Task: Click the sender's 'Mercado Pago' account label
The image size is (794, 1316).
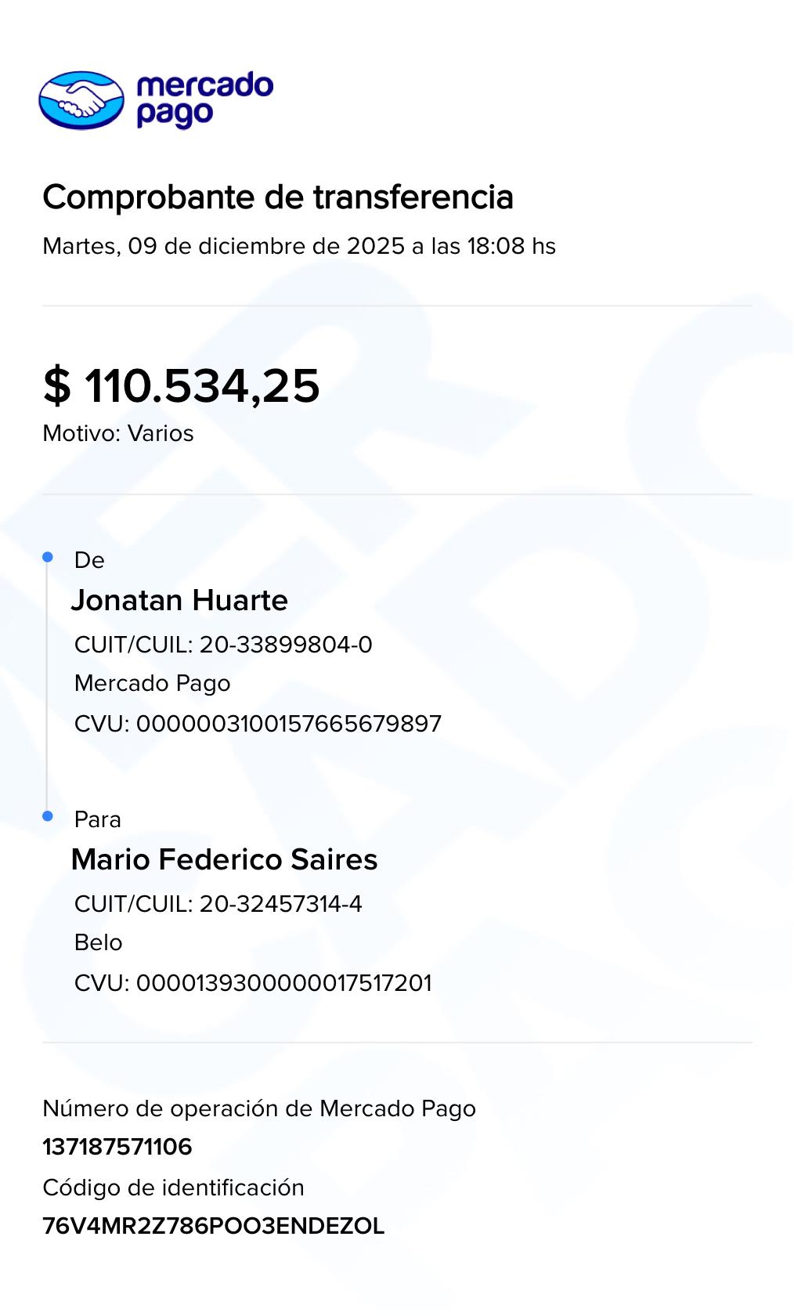Action: click(153, 683)
